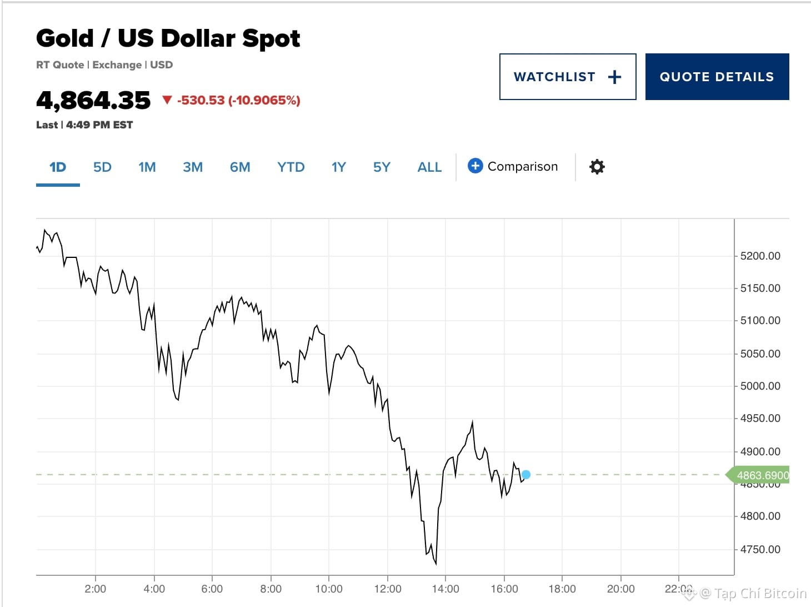Open chart settings gear icon

click(597, 167)
